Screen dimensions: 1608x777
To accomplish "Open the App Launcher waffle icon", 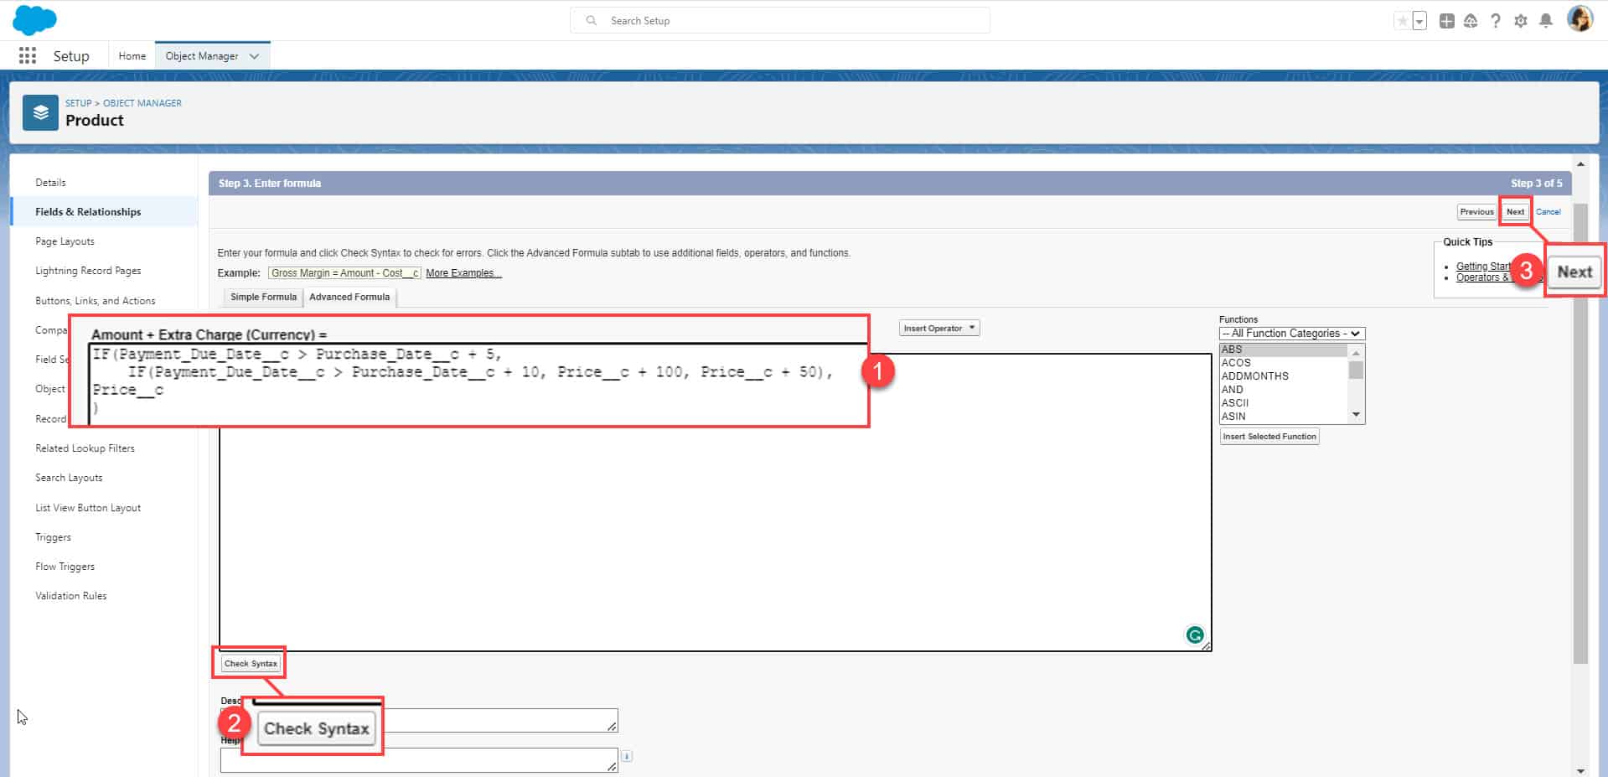I will [x=26, y=55].
